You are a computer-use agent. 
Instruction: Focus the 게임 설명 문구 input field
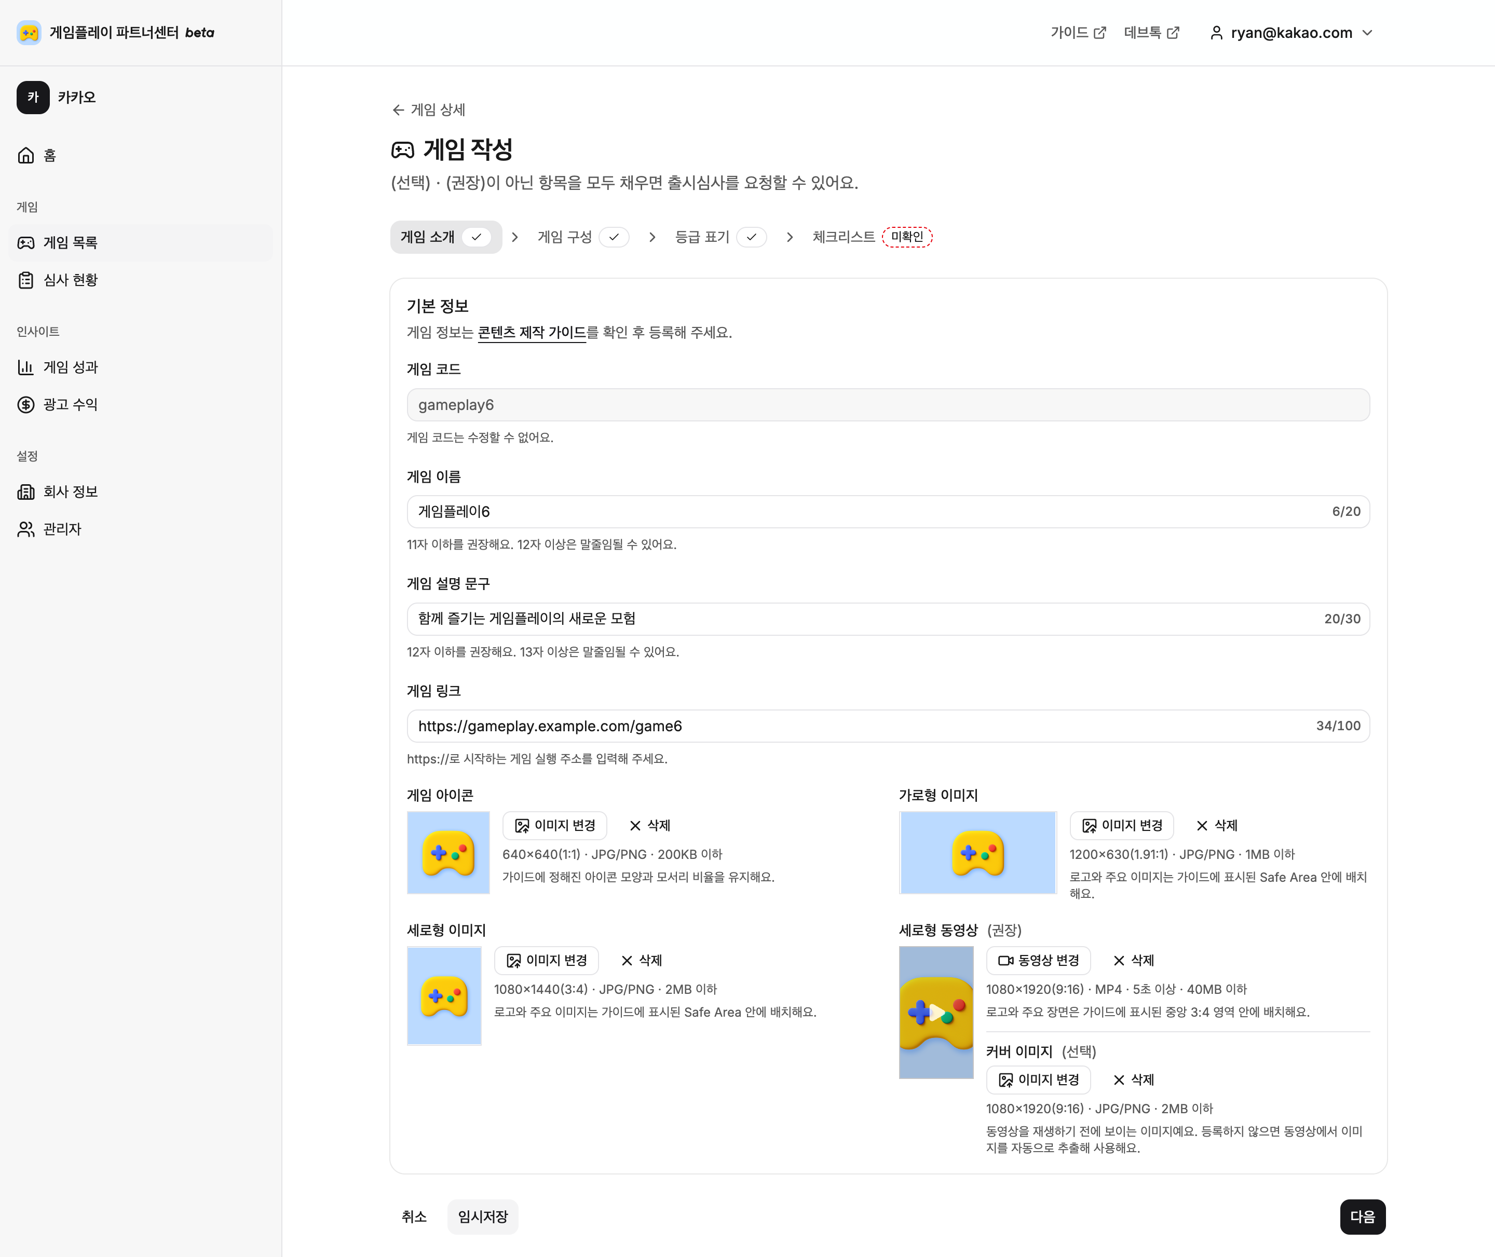pos(888,619)
